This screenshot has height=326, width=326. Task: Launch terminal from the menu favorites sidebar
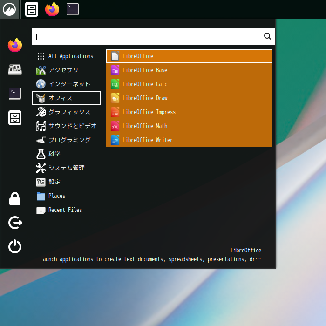(15, 94)
